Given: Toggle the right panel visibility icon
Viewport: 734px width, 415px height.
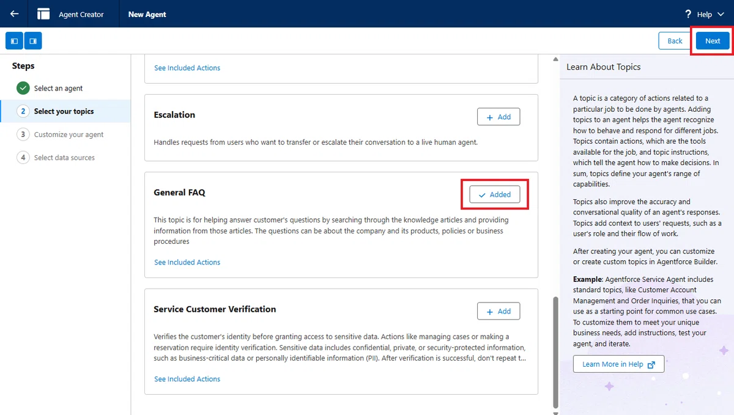Looking at the screenshot, I should 33,41.
